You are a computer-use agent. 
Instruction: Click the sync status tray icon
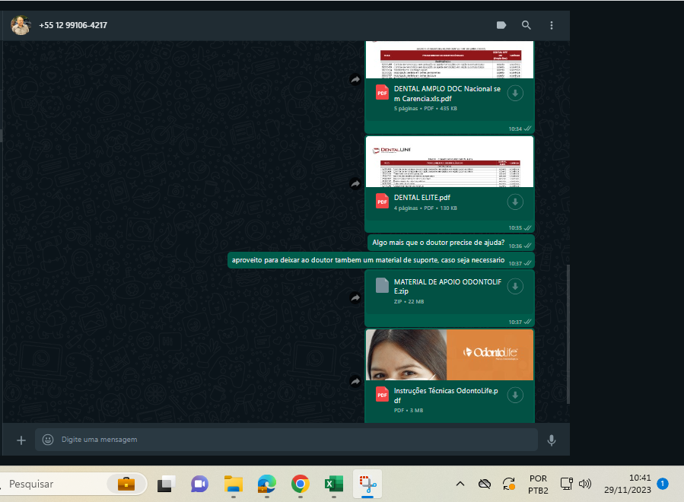pyautogui.click(x=509, y=484)
